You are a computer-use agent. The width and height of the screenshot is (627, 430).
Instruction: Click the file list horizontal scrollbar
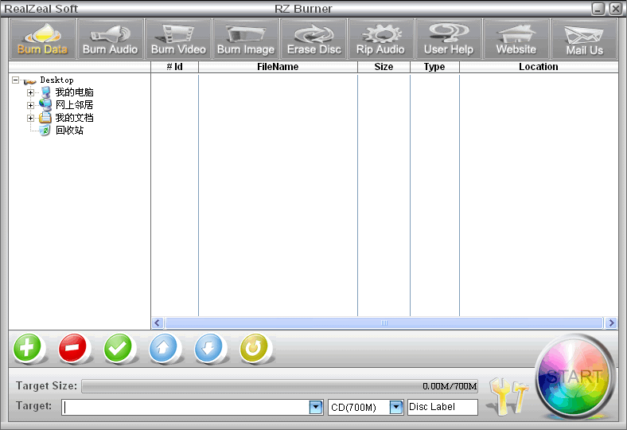click(384, 323)
